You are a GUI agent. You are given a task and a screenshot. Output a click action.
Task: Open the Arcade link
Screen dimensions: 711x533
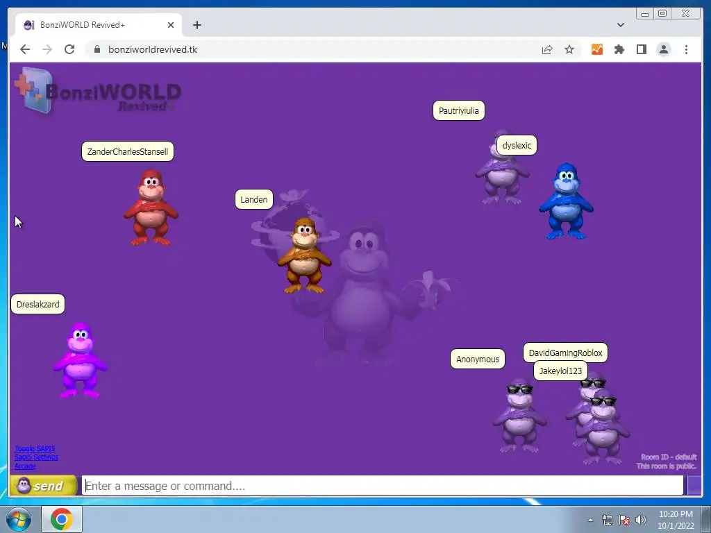coord(25,466)
